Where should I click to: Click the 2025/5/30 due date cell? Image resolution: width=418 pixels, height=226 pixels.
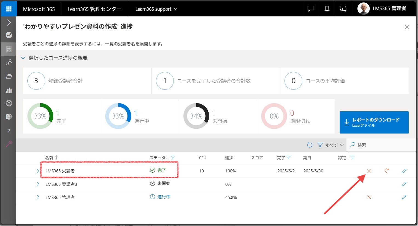click(x=313, y=171)
